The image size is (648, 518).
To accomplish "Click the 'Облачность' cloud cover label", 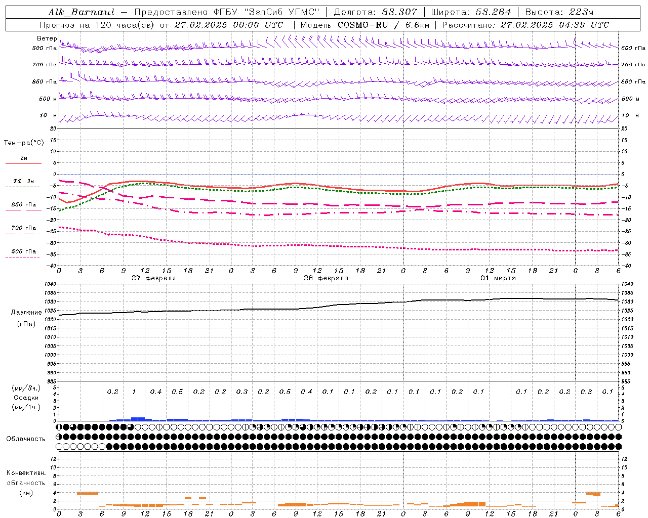I will coord(26,439).
